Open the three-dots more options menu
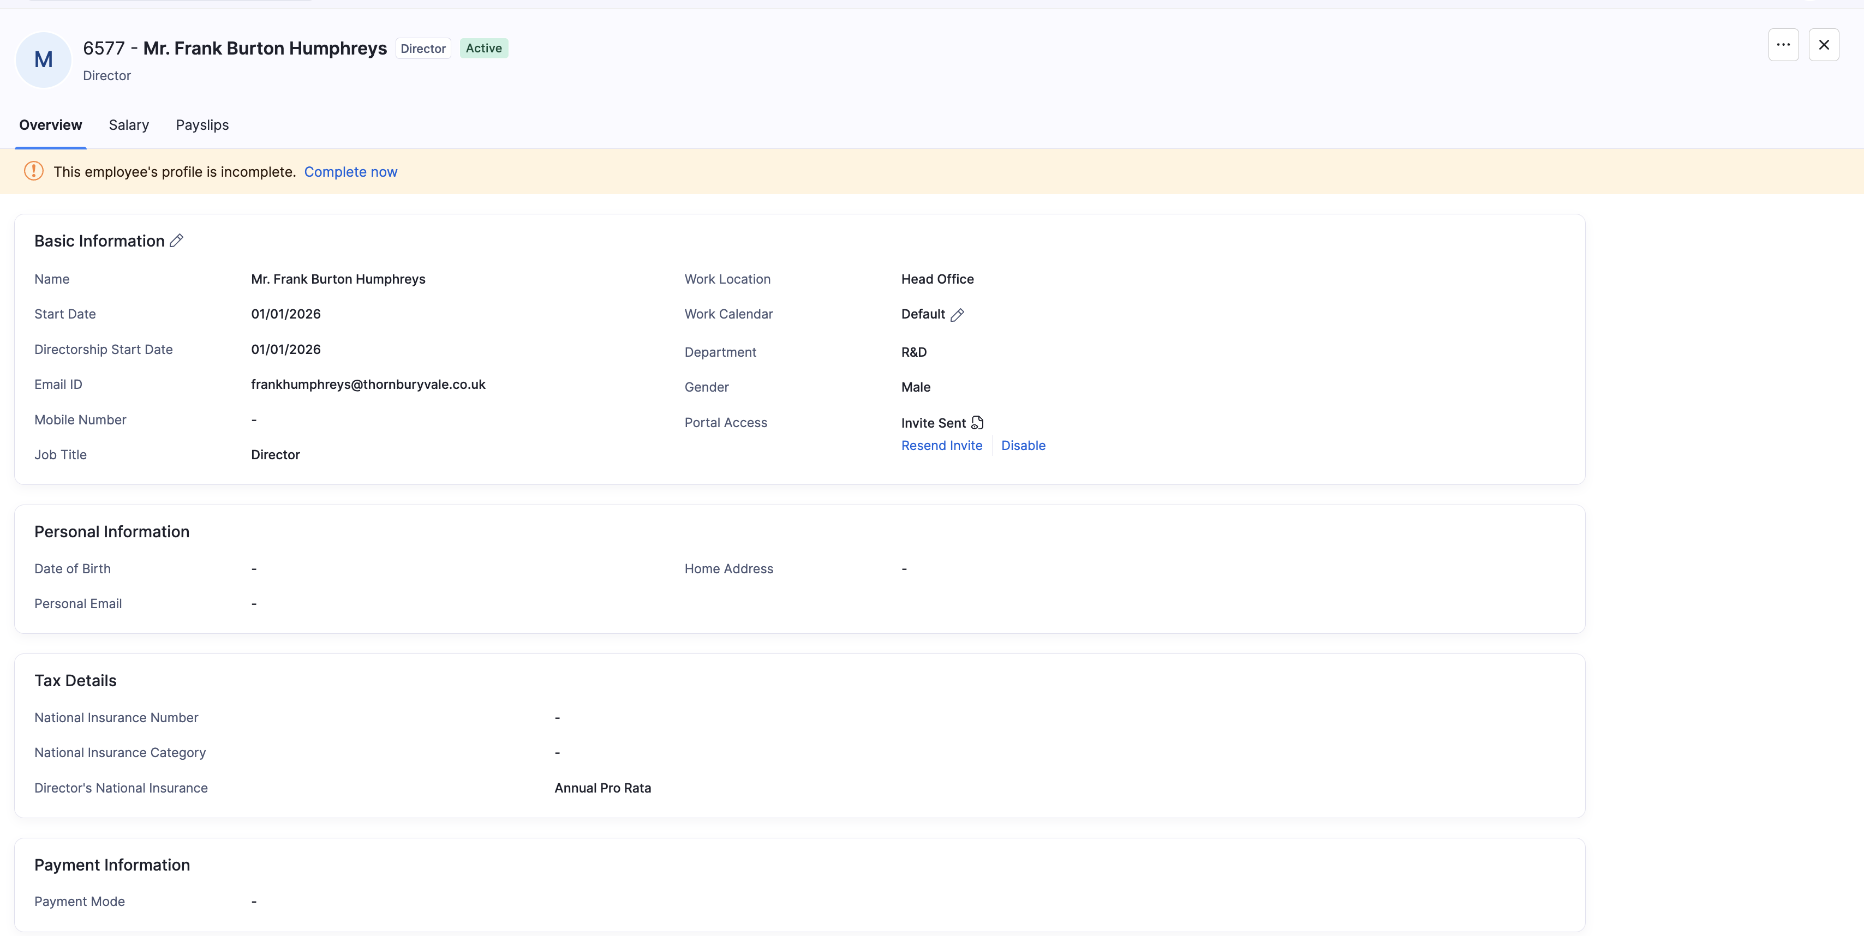 (x=1783, y=45)
